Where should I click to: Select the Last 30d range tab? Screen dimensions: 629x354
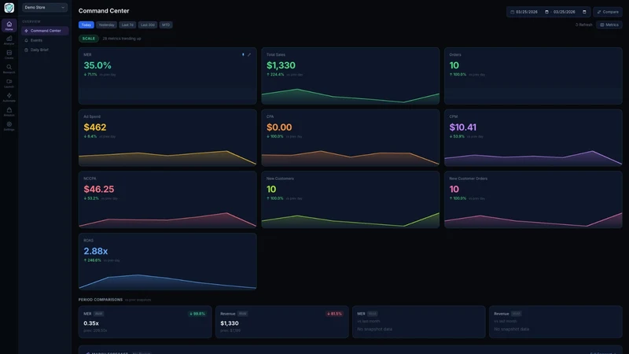click(148, 25)
